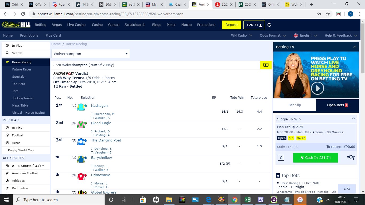
Task: Click Baryshnikov jockey silks icon
Action: (x=82, y=159)
